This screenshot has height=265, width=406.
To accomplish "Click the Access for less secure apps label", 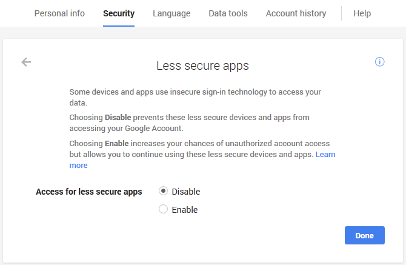I will tap(89, 192).
